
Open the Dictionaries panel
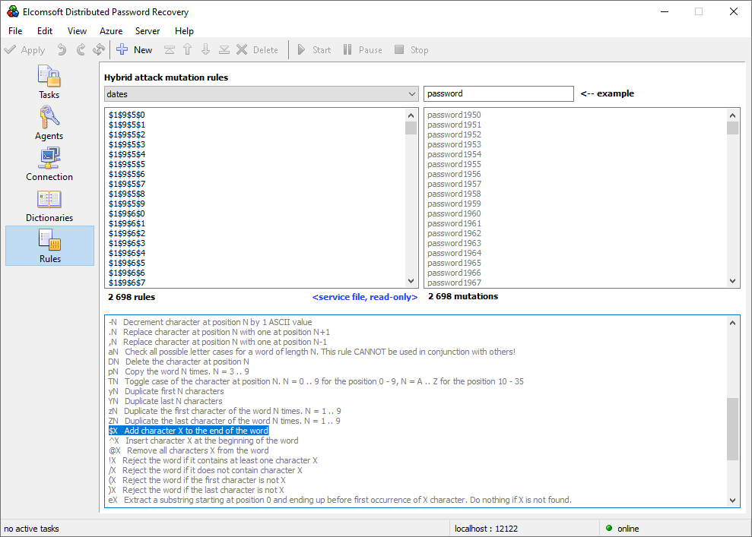coord(49,205)
